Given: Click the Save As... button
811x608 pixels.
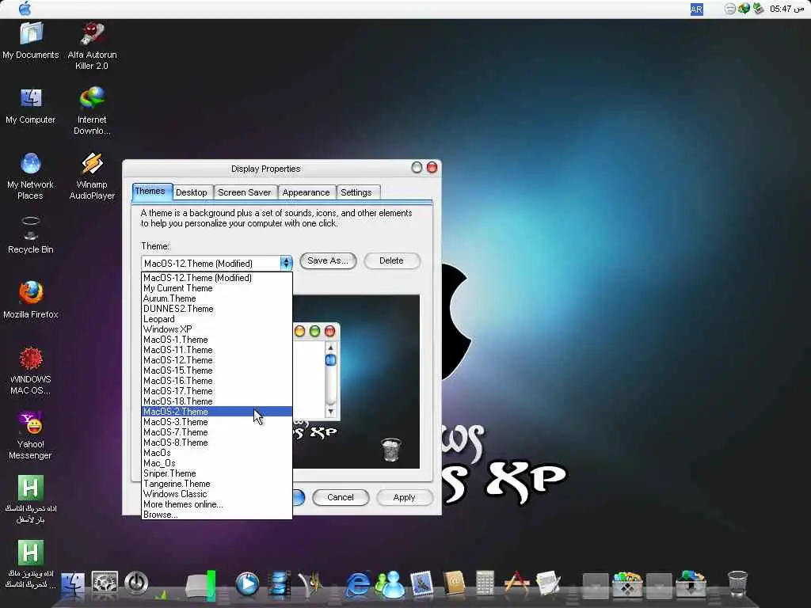Looking at the screenshot, I should pos(328,260).
